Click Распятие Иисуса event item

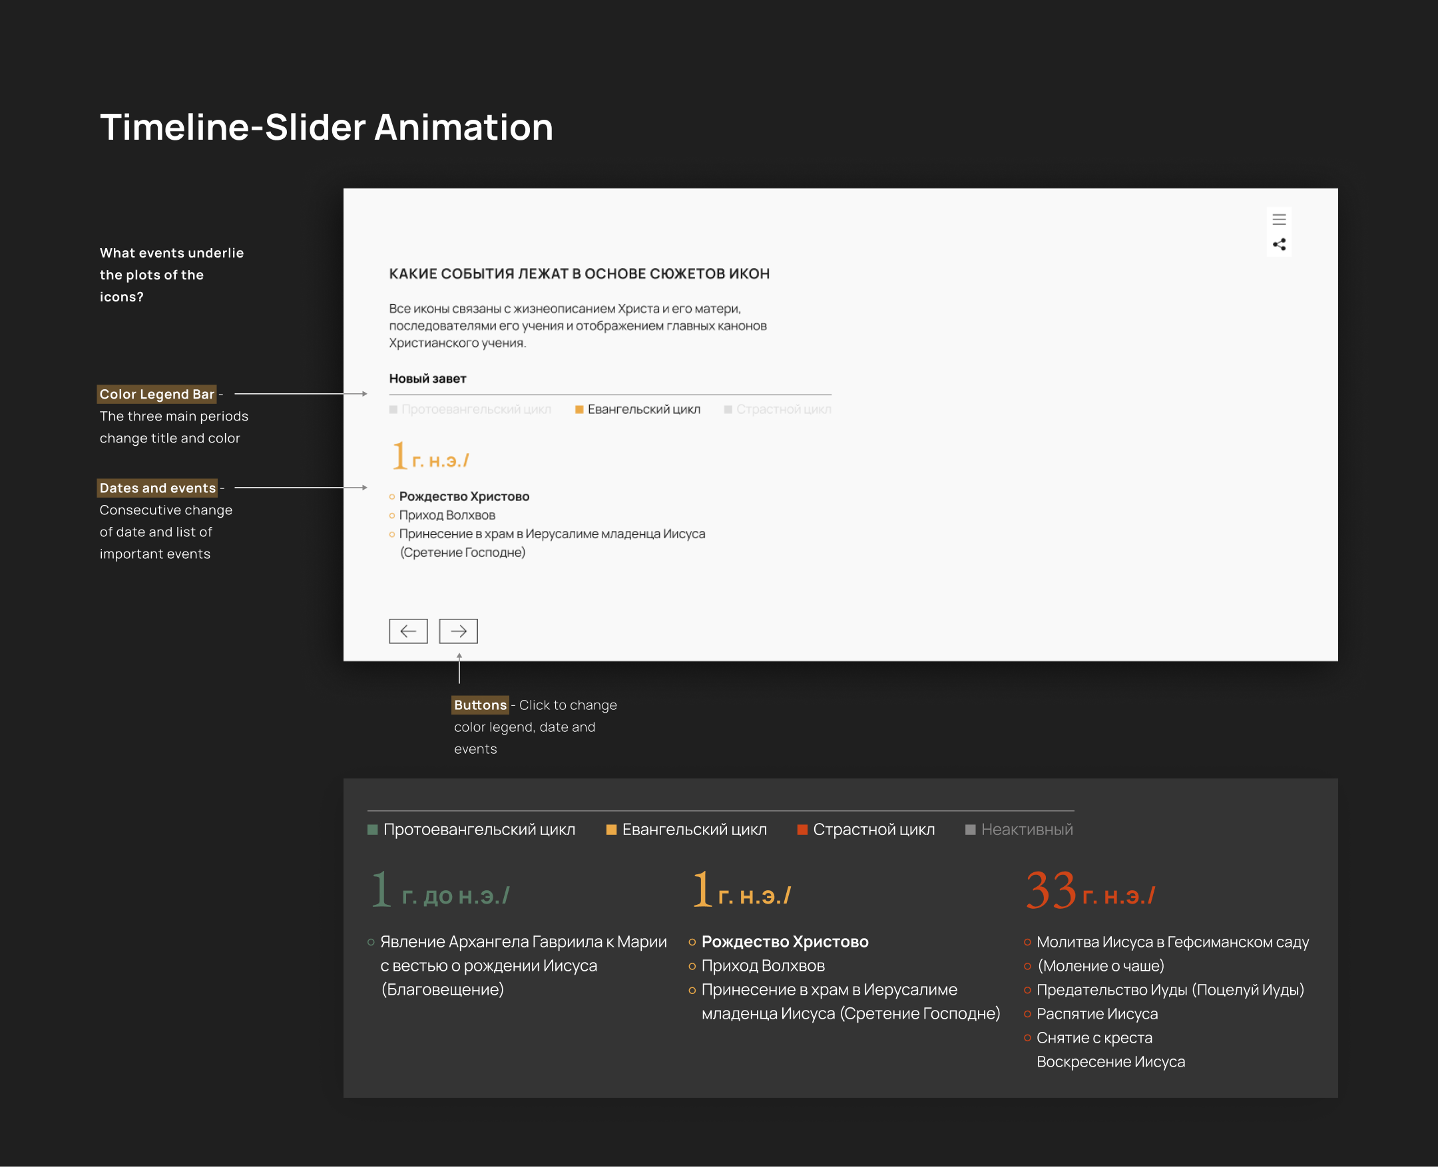(x=1096, y=1014)
